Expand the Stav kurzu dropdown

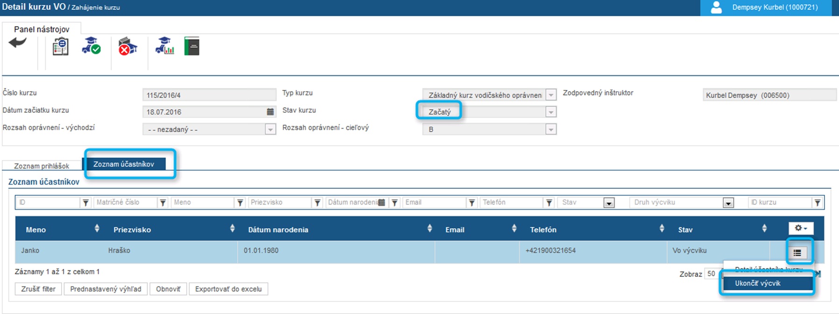[x=551, y=112]
